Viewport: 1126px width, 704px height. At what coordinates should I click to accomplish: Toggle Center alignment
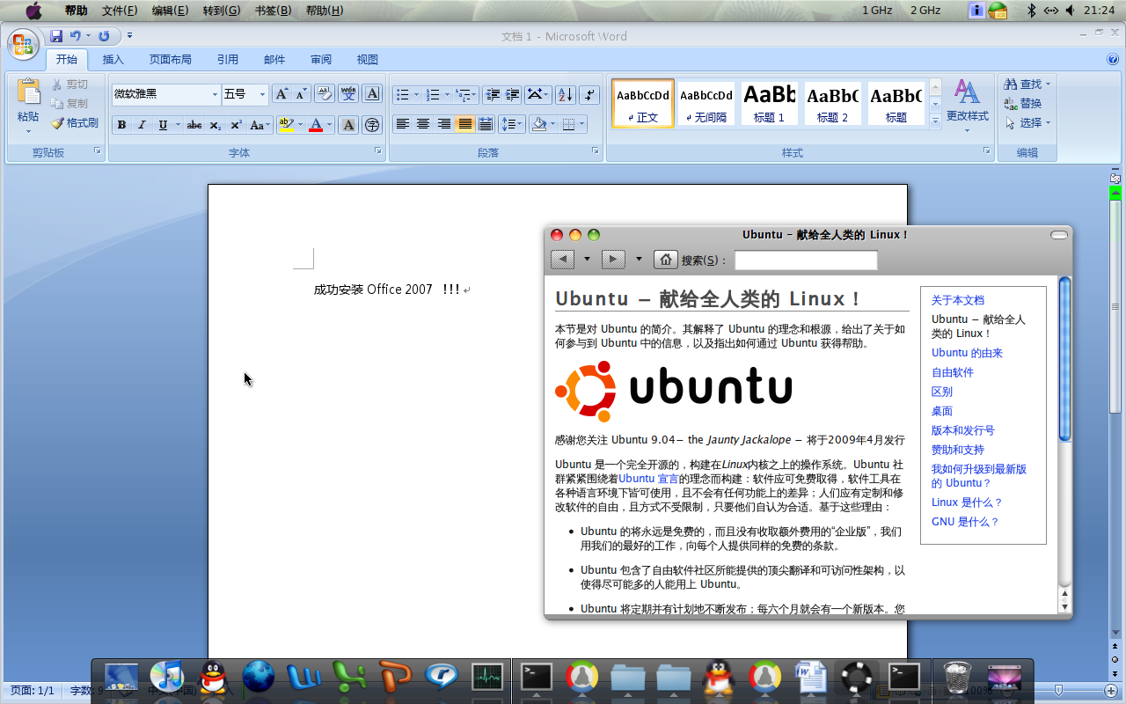coord(423,124)
